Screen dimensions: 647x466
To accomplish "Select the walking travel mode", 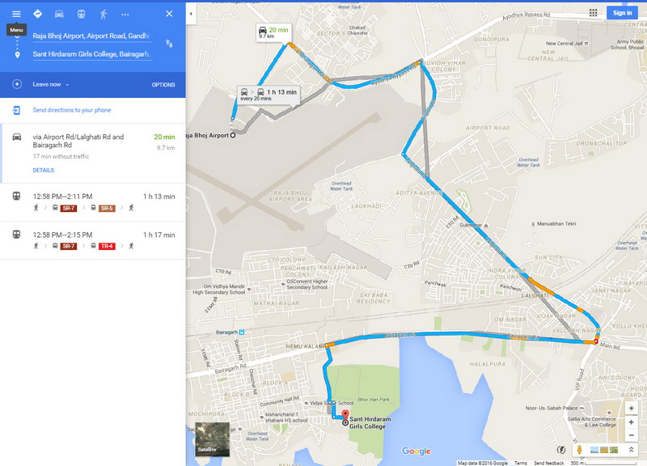I will (104, 14).
